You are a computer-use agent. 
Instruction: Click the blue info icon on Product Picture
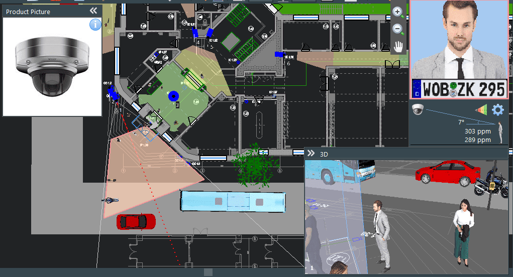tap(95, 24)
